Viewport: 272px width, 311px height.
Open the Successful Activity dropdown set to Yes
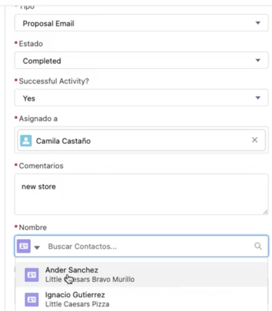click(x=141, y=98)
